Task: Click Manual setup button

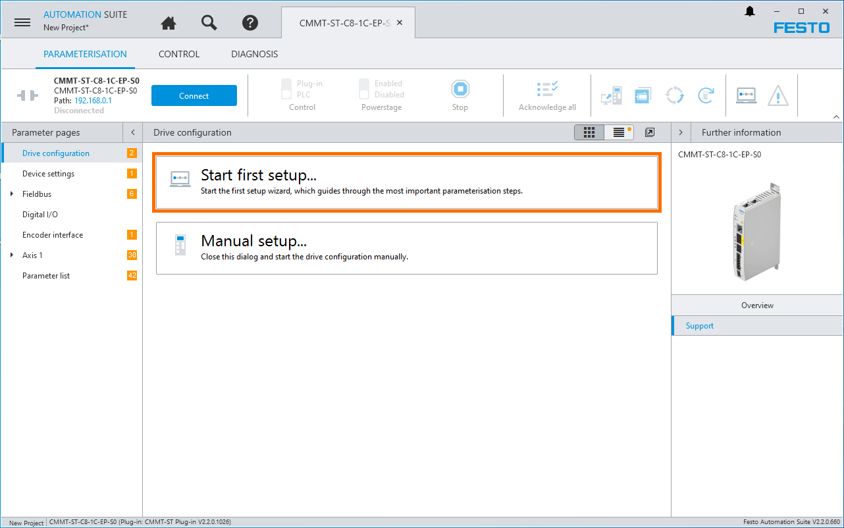Action: point(407,248)
